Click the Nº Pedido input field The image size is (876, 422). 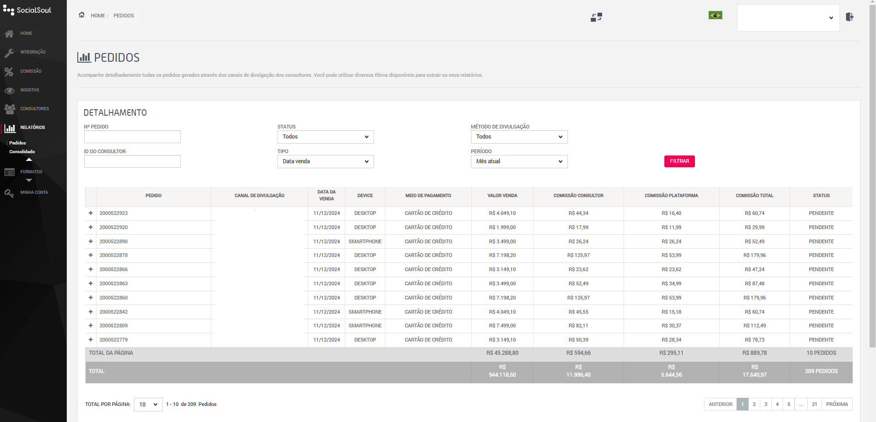click(x=132, y=137)
